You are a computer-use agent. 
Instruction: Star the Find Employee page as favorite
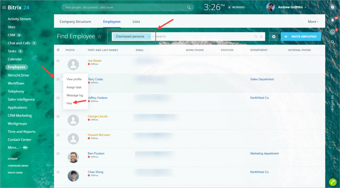[99, 36]
